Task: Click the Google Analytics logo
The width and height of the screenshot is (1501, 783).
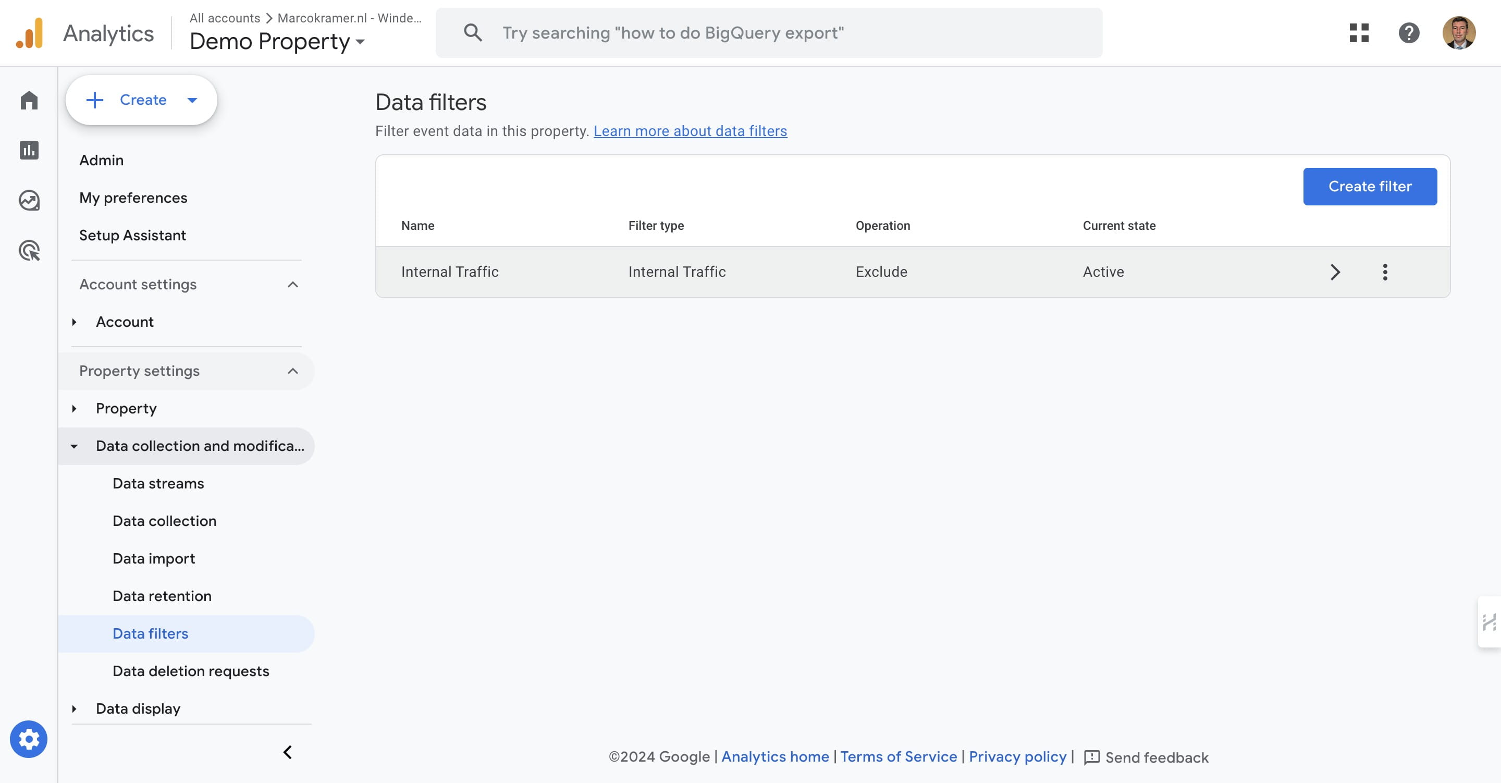Action: coord(29,33)
